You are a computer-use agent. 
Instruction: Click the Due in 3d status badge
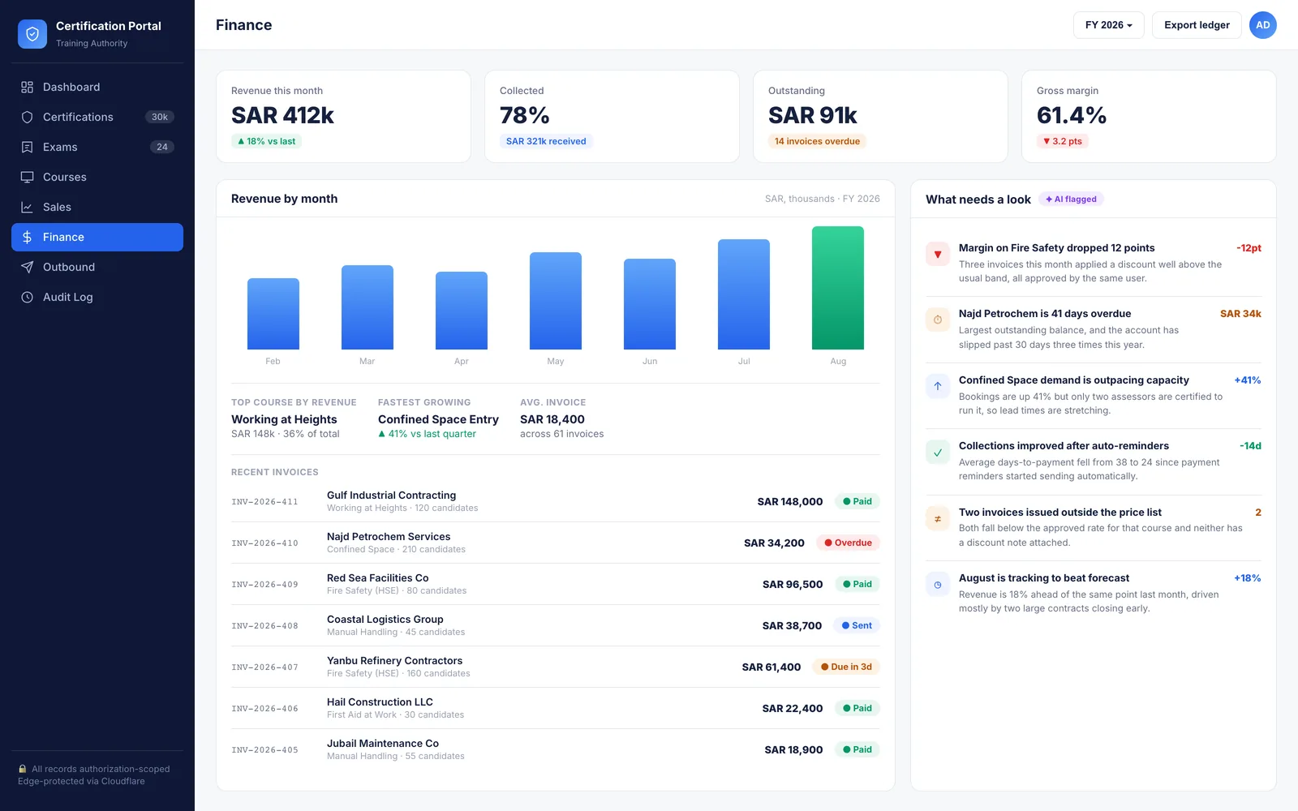846,667
